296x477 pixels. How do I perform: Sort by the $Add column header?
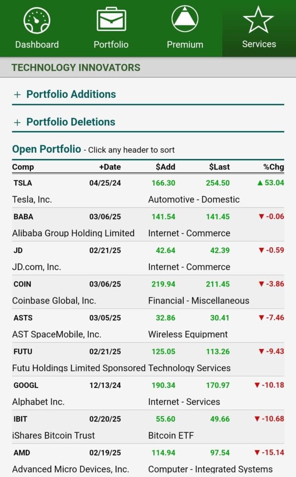click(166, 167)
